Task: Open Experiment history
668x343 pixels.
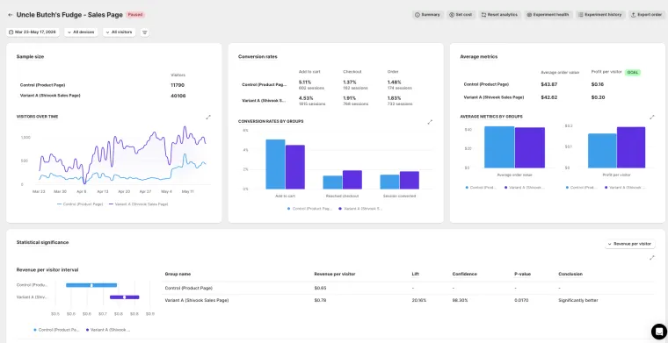Action: (x=600, y=15)
